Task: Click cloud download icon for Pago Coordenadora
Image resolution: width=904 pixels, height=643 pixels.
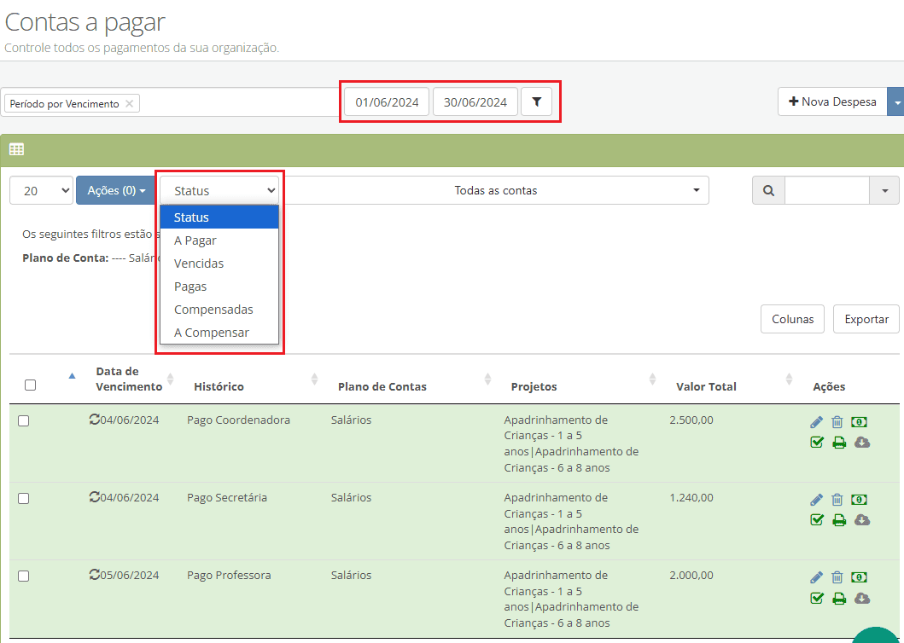Action: pyautogui.click(x=862, y=443)
